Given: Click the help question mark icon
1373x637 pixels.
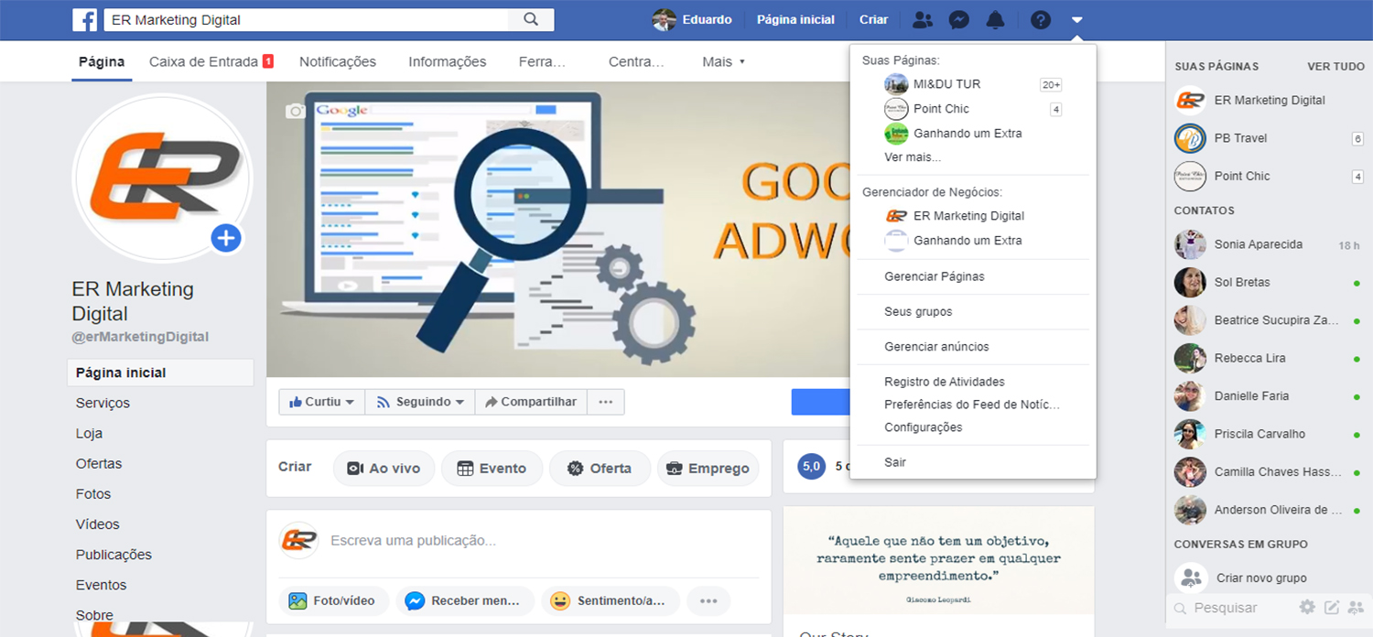Looking at the screenshot, I should coord(1040,19).
